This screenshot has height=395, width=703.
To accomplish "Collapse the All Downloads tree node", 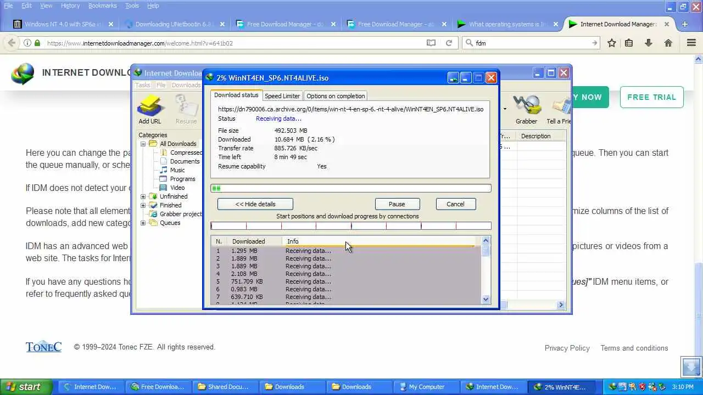I will tap(143, 144).
